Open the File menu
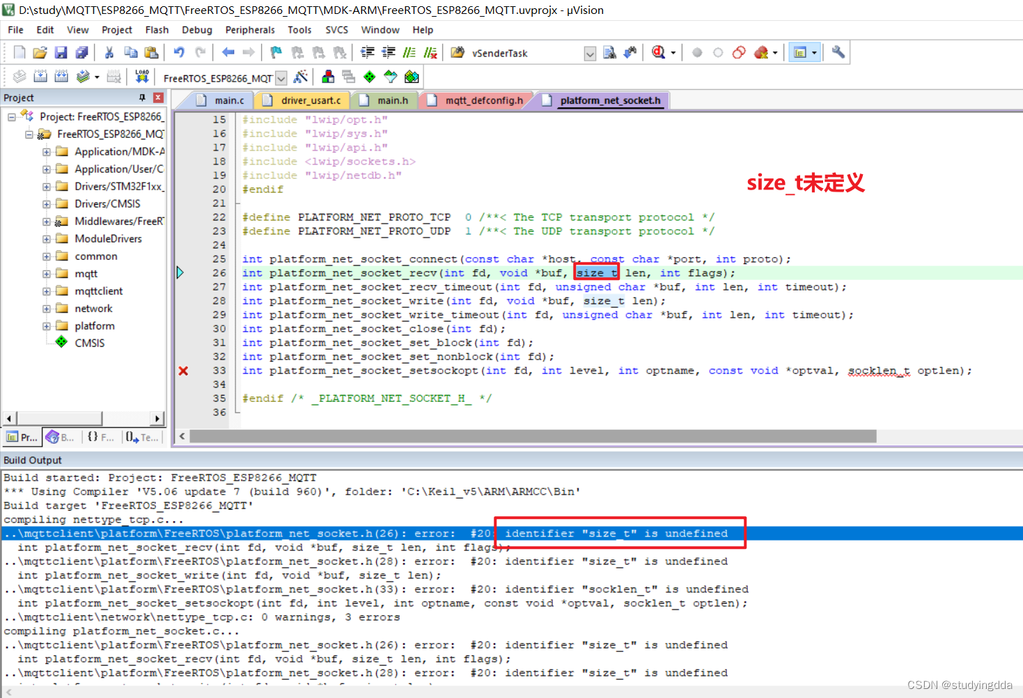This screenshot has width=1023, height=698. (15, 30)
